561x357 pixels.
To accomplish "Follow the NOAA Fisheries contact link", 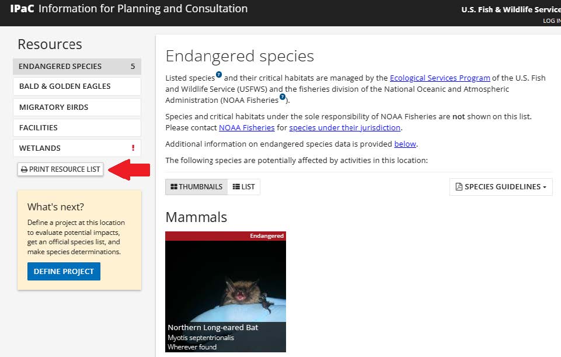I will pos(246,127).
